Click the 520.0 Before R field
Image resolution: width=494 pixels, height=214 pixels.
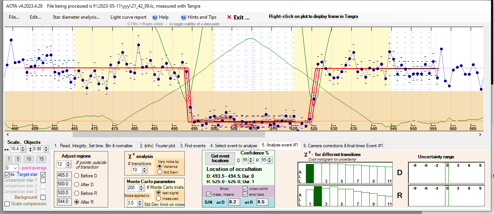(63, 193)
